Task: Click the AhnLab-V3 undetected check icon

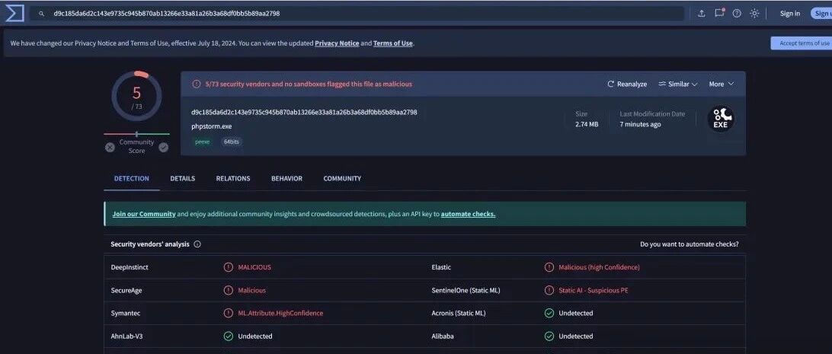Action: coord(228,336)
